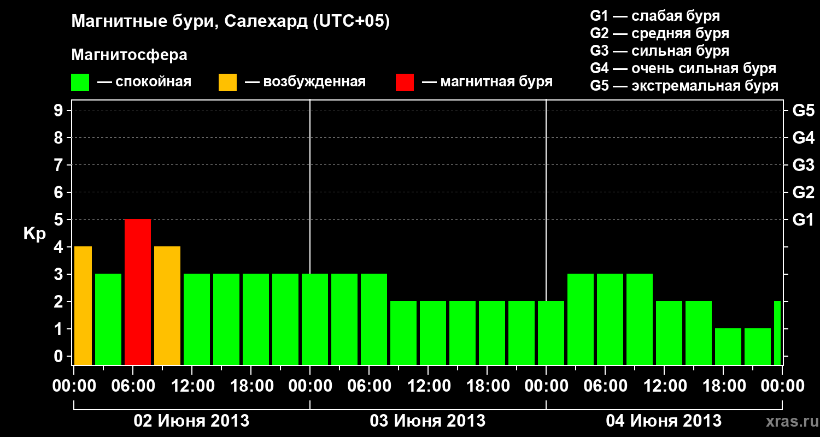Click the Kp 3 bar above 06:00 on 03 Июня
This screenshot has width=820, height=437.
click(374, 319)
